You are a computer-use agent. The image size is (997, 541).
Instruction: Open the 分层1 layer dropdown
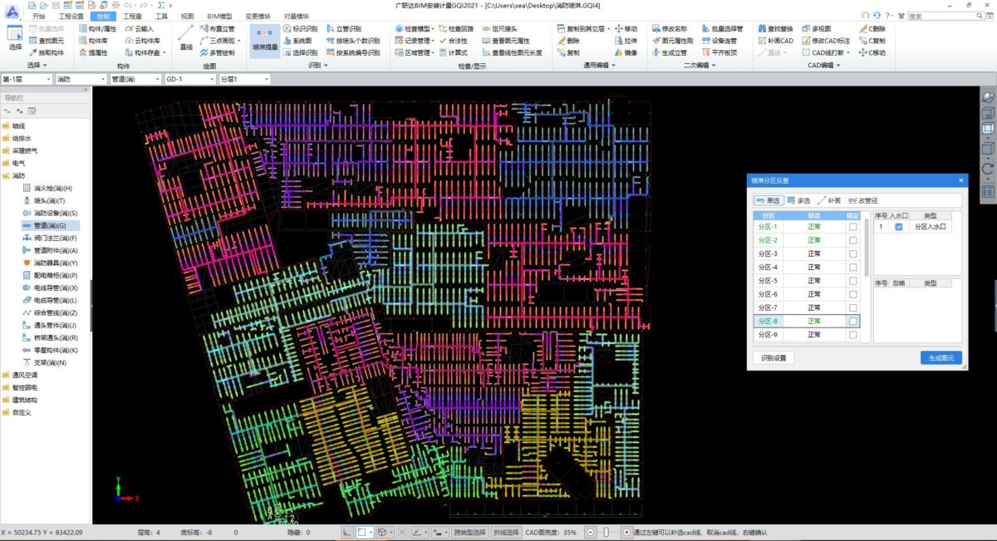(243, 79)
